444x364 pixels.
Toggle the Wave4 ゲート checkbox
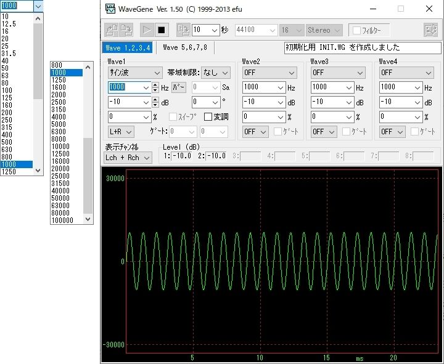pos(414,132)
